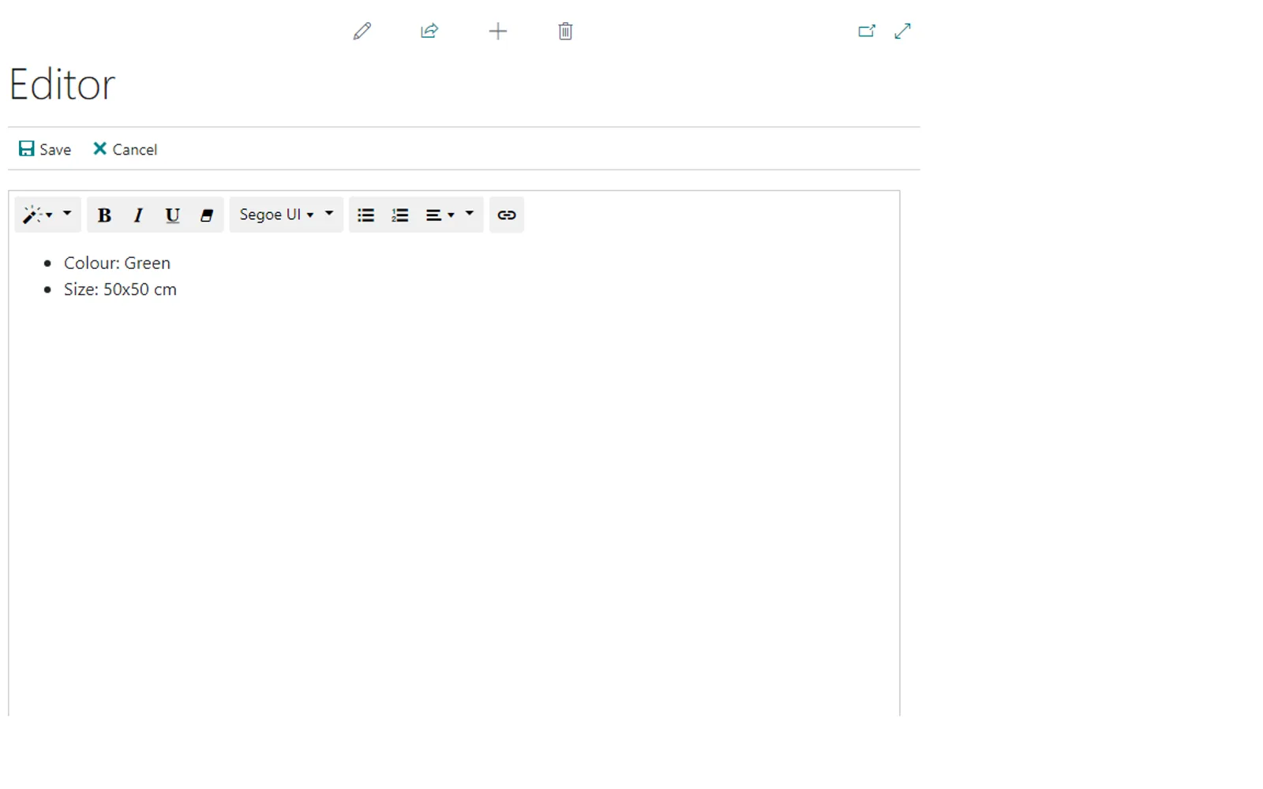1263x789 pixels.
Task: Click the empty area of the editor text field
Action: 454,505
